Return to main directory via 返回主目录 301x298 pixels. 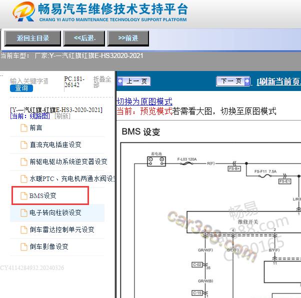point(32,38)
